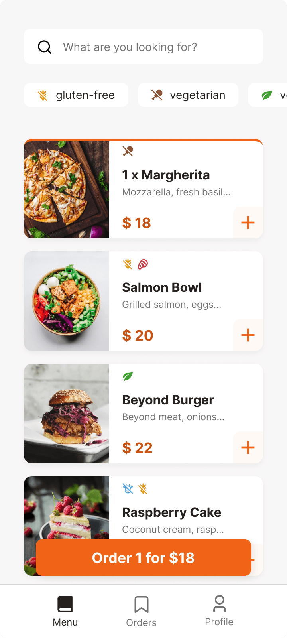Click the wheat icon on Raspberry Cake
The width and height of the screenshot is (287, 638).
click(x=143, y=488)
